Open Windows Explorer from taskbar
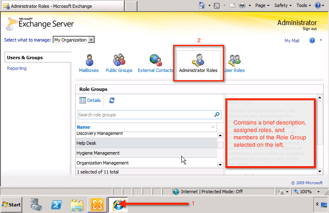 pos(77,205)
